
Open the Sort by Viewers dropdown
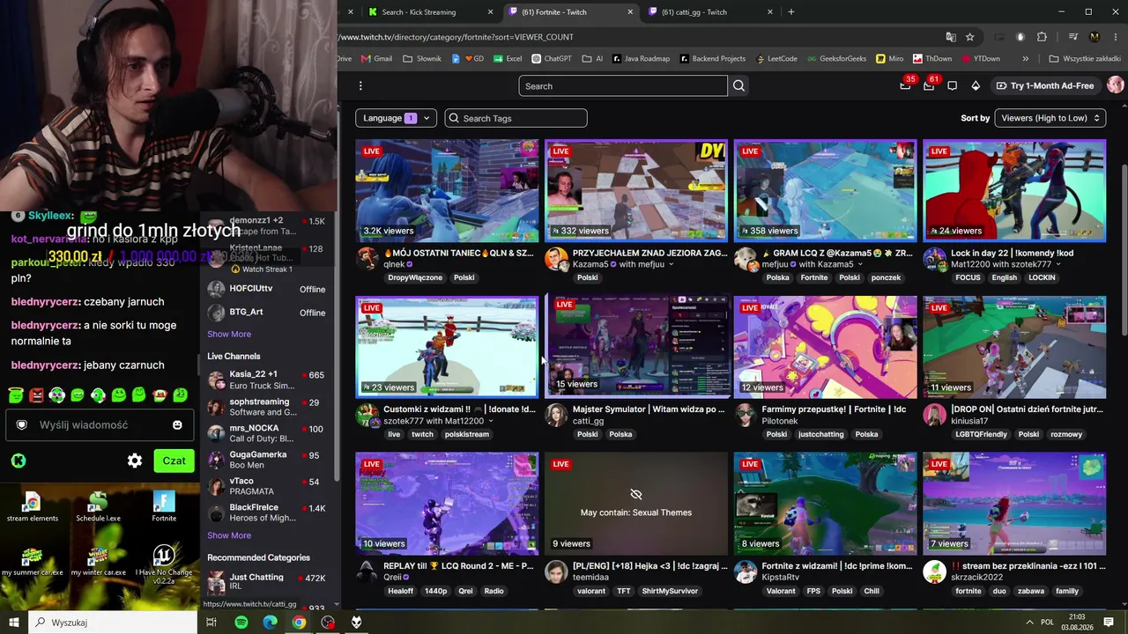pos(1050,118)
